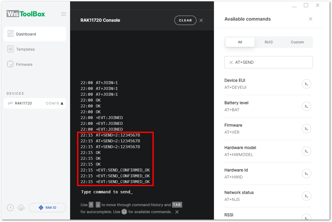Click the COM15 port label

click(53, 103)
